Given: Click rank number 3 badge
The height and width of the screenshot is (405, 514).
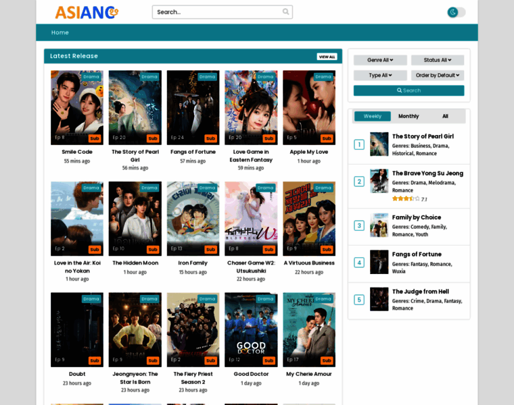Looking at the screenshot, I should (359, 225).
